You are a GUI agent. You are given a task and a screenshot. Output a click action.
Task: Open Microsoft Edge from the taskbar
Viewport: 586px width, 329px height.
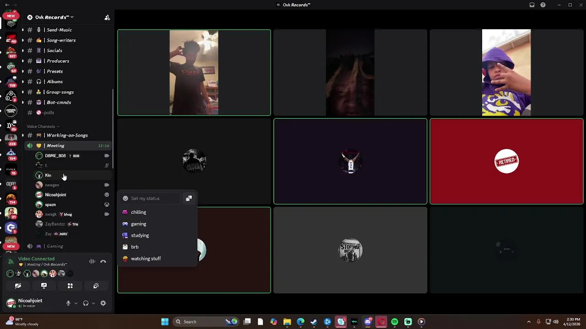(x=300, y=322)
